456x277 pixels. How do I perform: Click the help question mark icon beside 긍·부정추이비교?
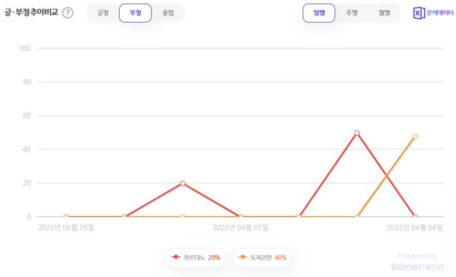[68, 13]
